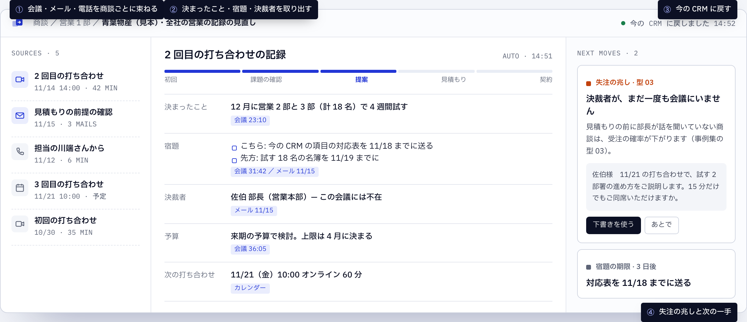Open step tab 今の CRM に戻す
Viewport: 747px width, 322px height.
point(697,9)
